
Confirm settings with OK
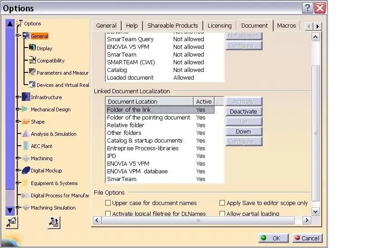point(274,238)
